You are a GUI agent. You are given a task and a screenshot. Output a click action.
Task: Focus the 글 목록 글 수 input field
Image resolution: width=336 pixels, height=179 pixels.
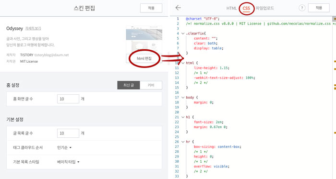pyautogui.click(x=68, y=133)
